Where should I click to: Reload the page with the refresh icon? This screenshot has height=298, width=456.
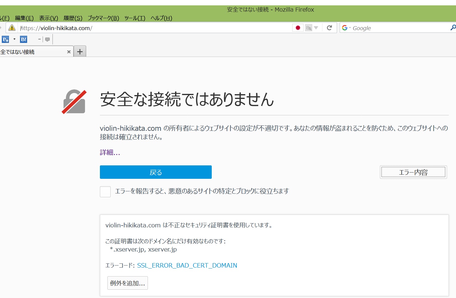pyautogui.click(x=329, y=28)
